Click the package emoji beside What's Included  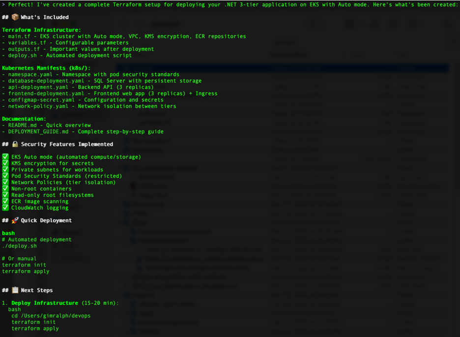point(15,17)
